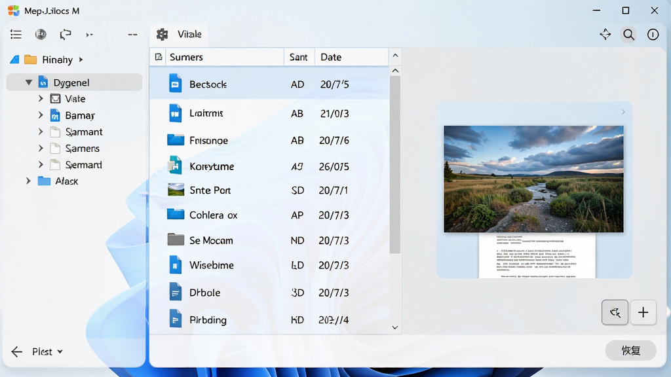Click the zoom tool button beside plus
The height and width of the screenshot is (377, 671).
[x=615, y=312]
